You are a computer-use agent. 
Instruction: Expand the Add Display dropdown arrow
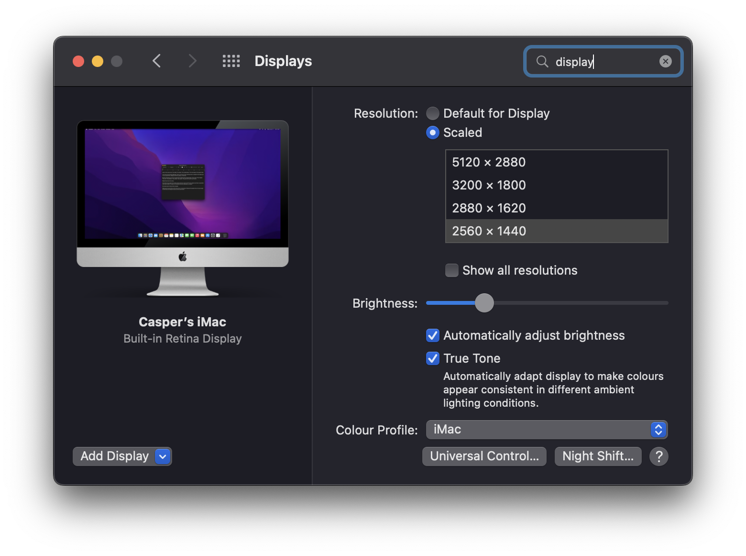point(163,456)
